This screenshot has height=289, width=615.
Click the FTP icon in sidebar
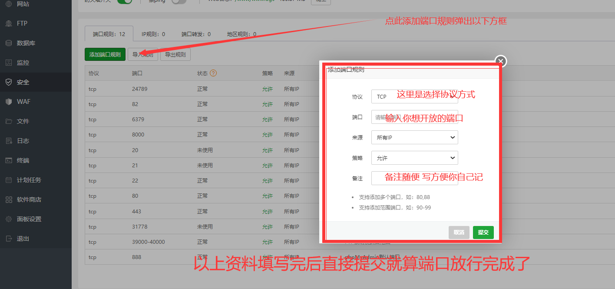point(9,23)
